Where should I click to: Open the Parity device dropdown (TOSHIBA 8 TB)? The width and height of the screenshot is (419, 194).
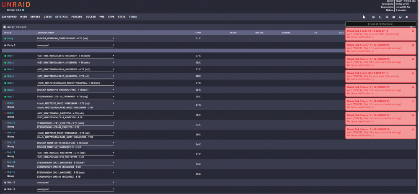pyautogui.click(x=75, y=38)
